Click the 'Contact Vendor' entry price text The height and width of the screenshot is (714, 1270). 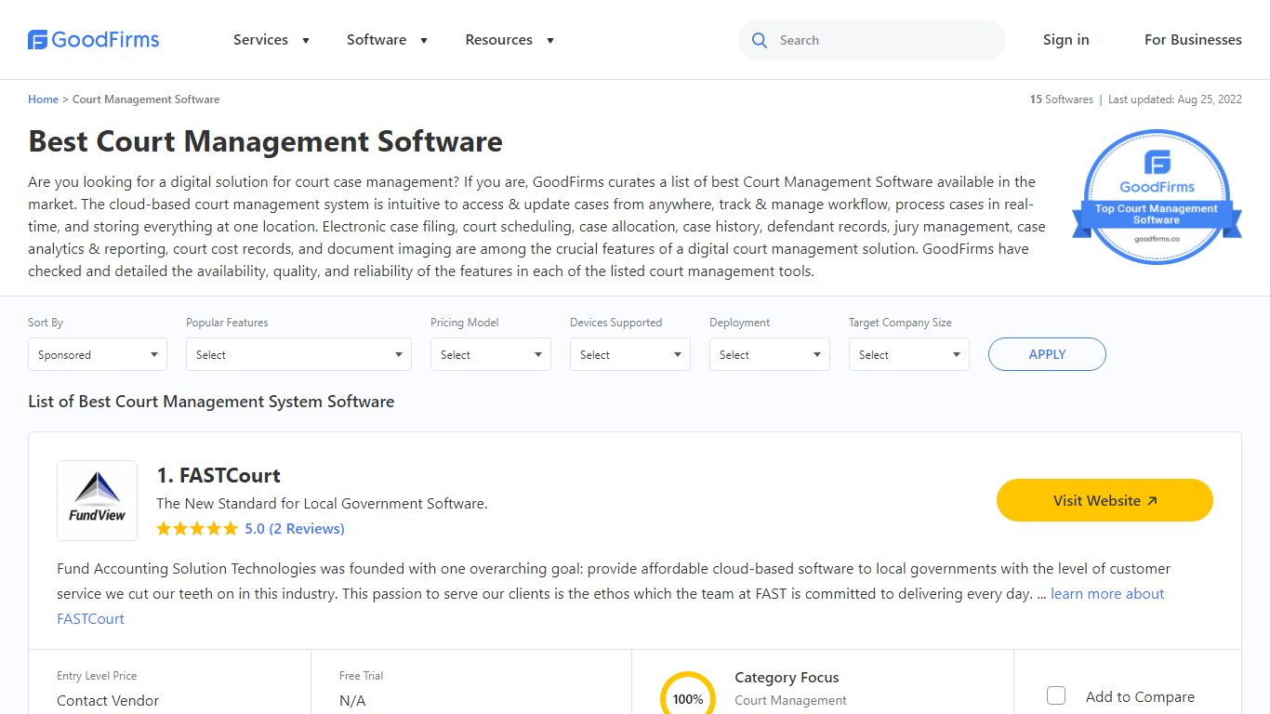[108, 701]
